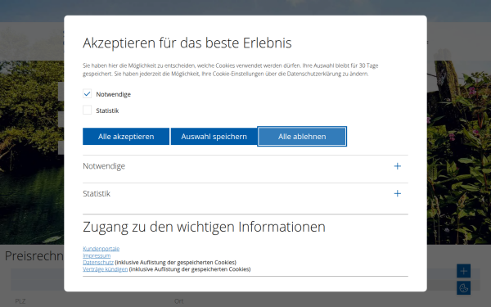
Task: Open cookie settings icon at page corner
Action: [463, 287]
